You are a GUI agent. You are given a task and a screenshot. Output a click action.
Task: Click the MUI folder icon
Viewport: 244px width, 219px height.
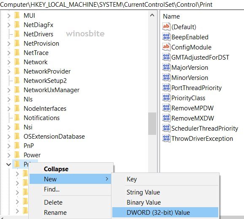coord(17,16)
